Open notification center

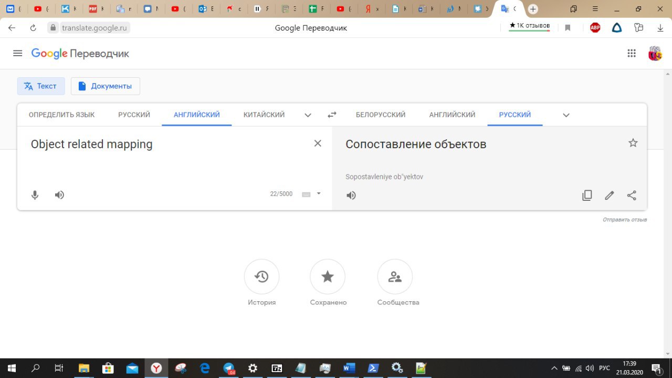(x=656, y=369)
